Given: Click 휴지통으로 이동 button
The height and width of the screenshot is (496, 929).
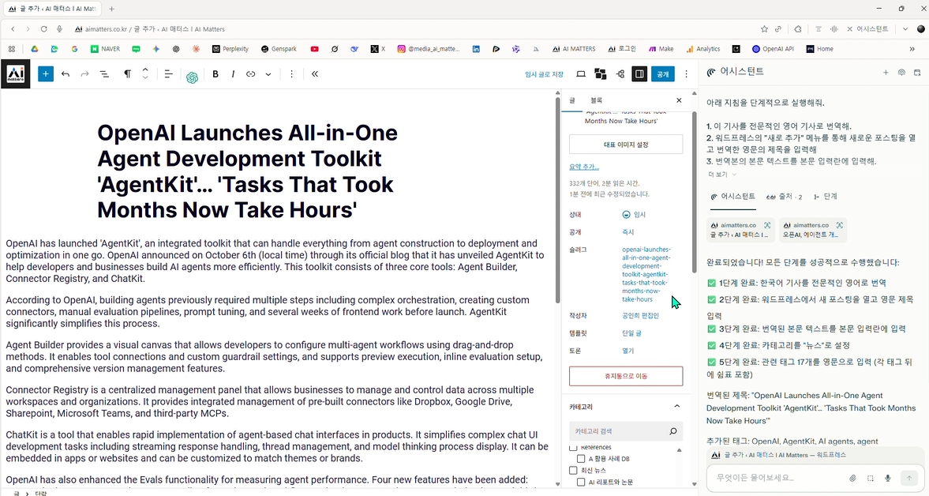Looking at the screenshot, I should pyautogui.click(x=626, y=376).
